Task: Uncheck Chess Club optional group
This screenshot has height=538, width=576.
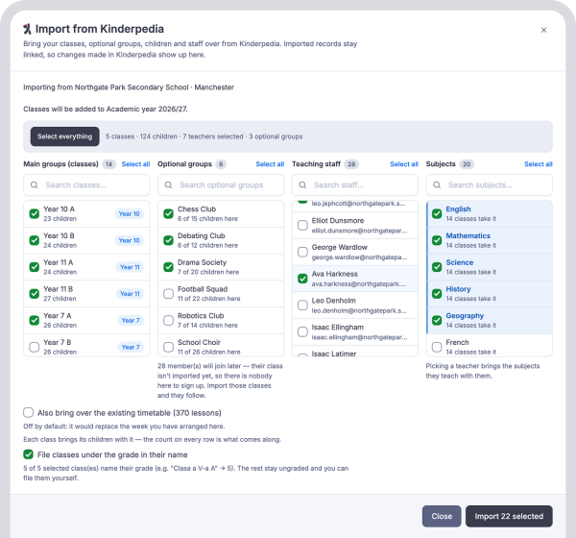Action: tap(168, 213)
